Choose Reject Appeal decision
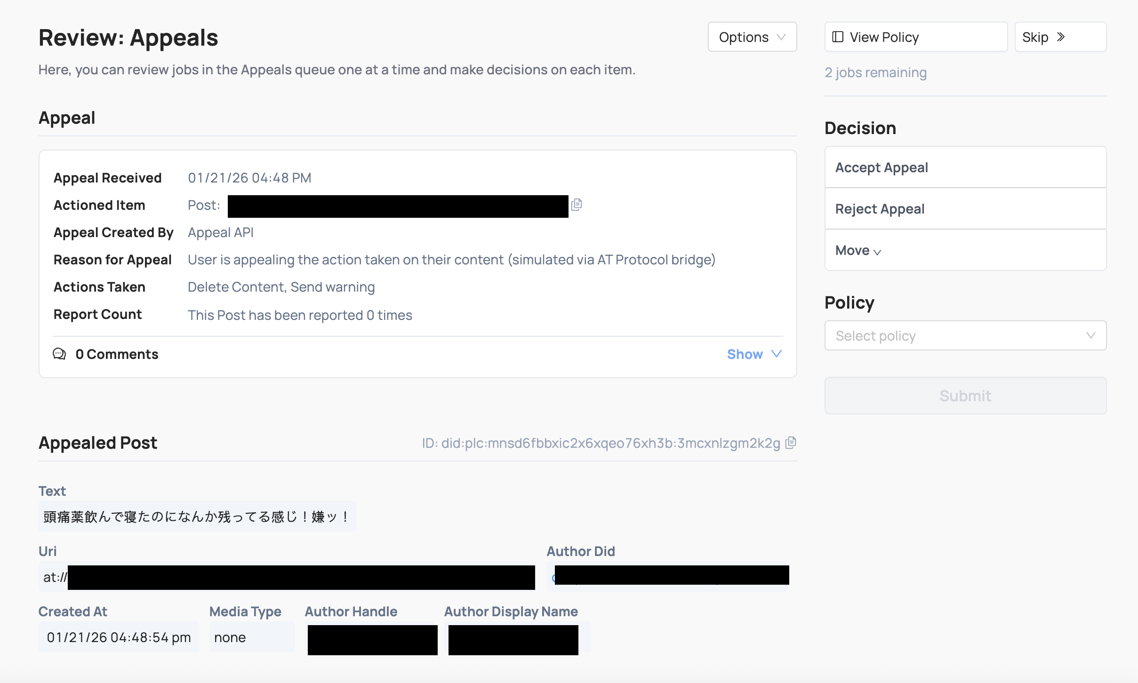Screen dimensions: 1138x683 tap(965, 208)
